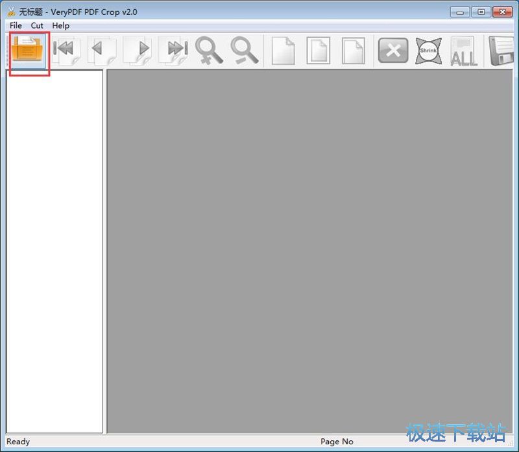Open the File menu
Image resolution: width=519 pixels, height=452 pixels.
(15, 25)
